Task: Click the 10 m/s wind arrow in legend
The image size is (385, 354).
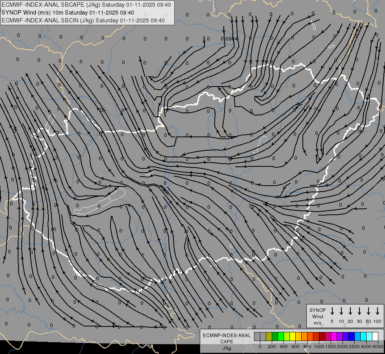Action: tap(341, 311)
